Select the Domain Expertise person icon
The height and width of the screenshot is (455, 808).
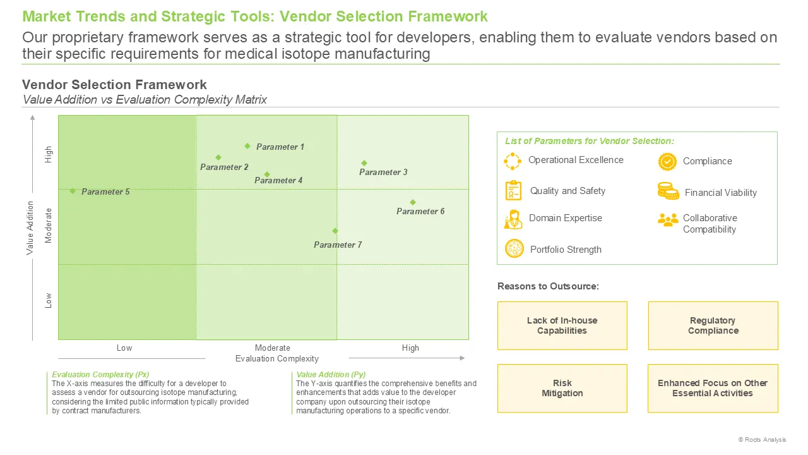[x=513, y=219]
